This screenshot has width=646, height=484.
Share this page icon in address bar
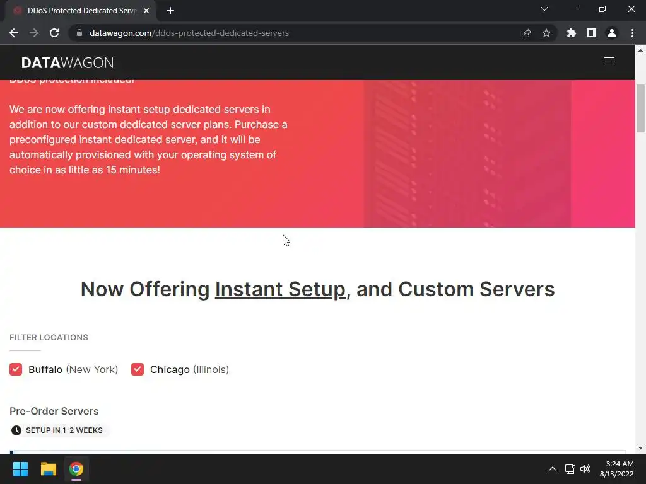coord(526,33)
